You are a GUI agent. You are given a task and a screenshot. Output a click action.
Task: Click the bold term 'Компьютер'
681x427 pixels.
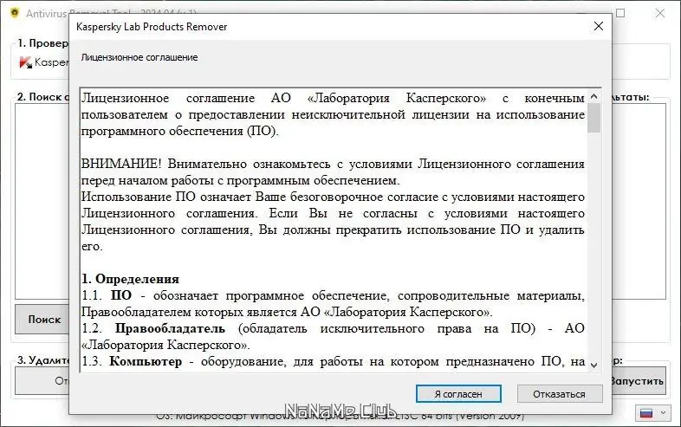[146, 361]
